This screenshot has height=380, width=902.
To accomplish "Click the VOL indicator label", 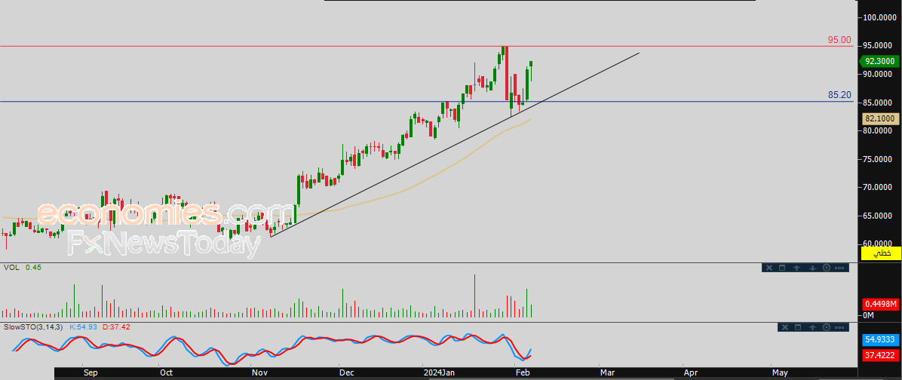I will pyautogui.click(x=11, y=268).
